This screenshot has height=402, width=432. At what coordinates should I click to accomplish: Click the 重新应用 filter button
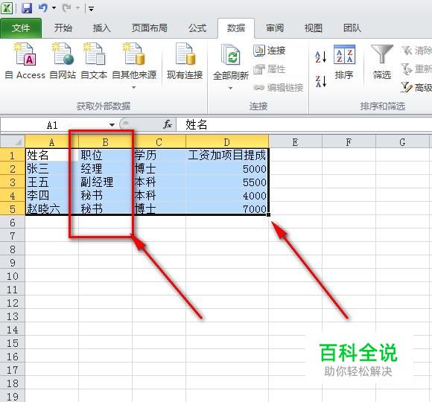coord(416,68)
